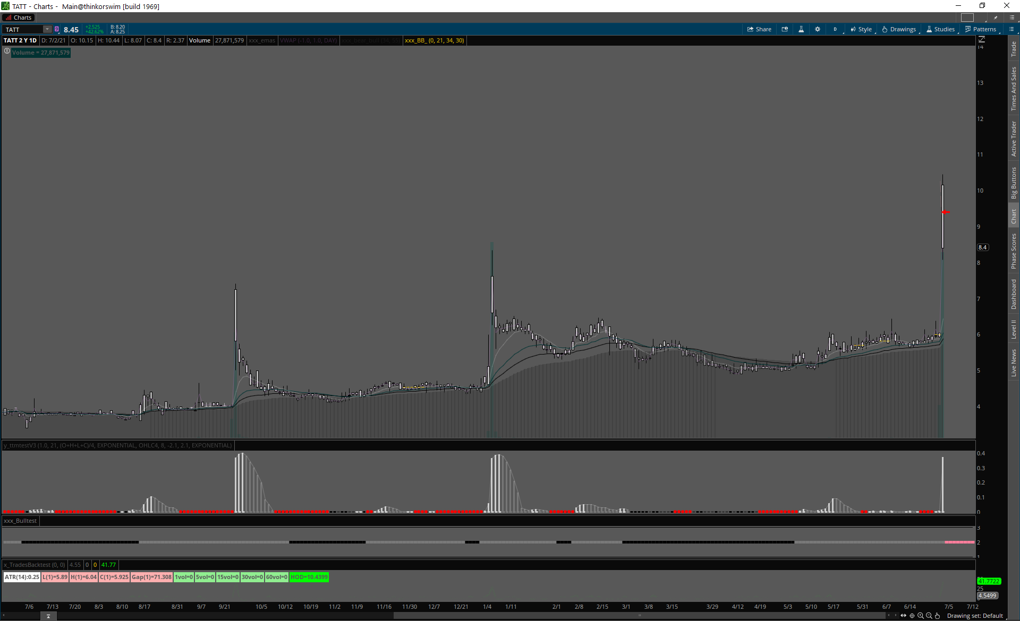Open the Patterns menu button

pyautogui.click(x=981, y=29)
